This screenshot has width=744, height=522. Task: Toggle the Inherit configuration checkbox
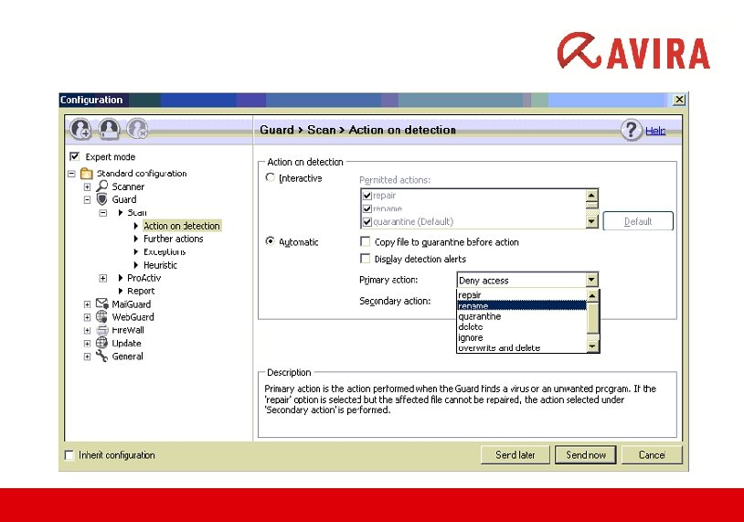(69, 455)
